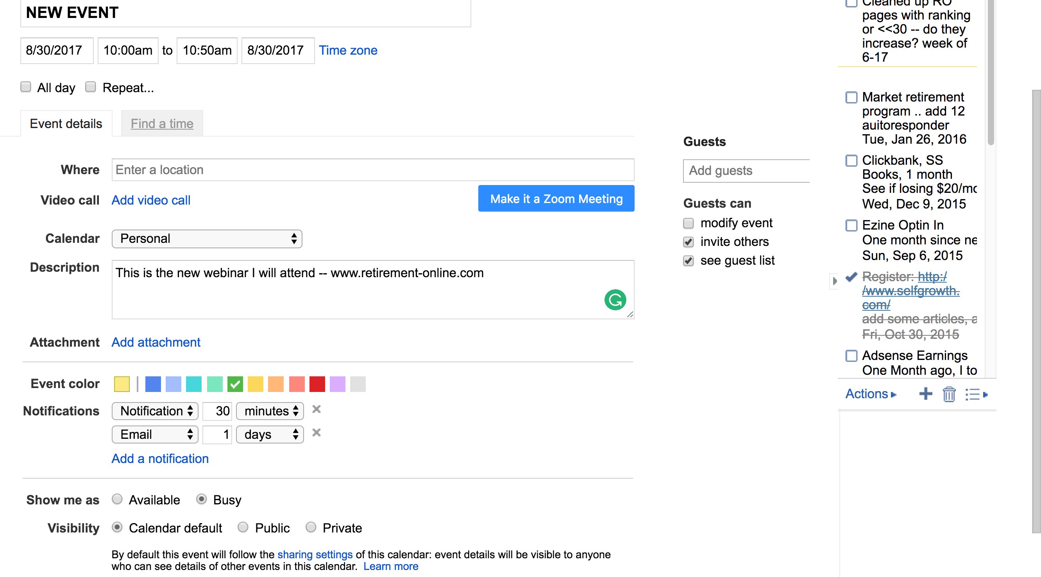Click the Enter a location field
The image size is (1041, 577).
372,169
